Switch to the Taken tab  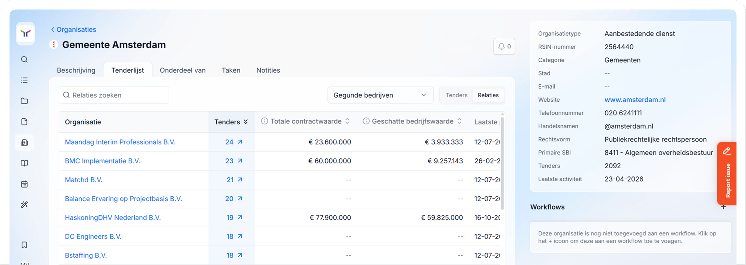(231, 70)
